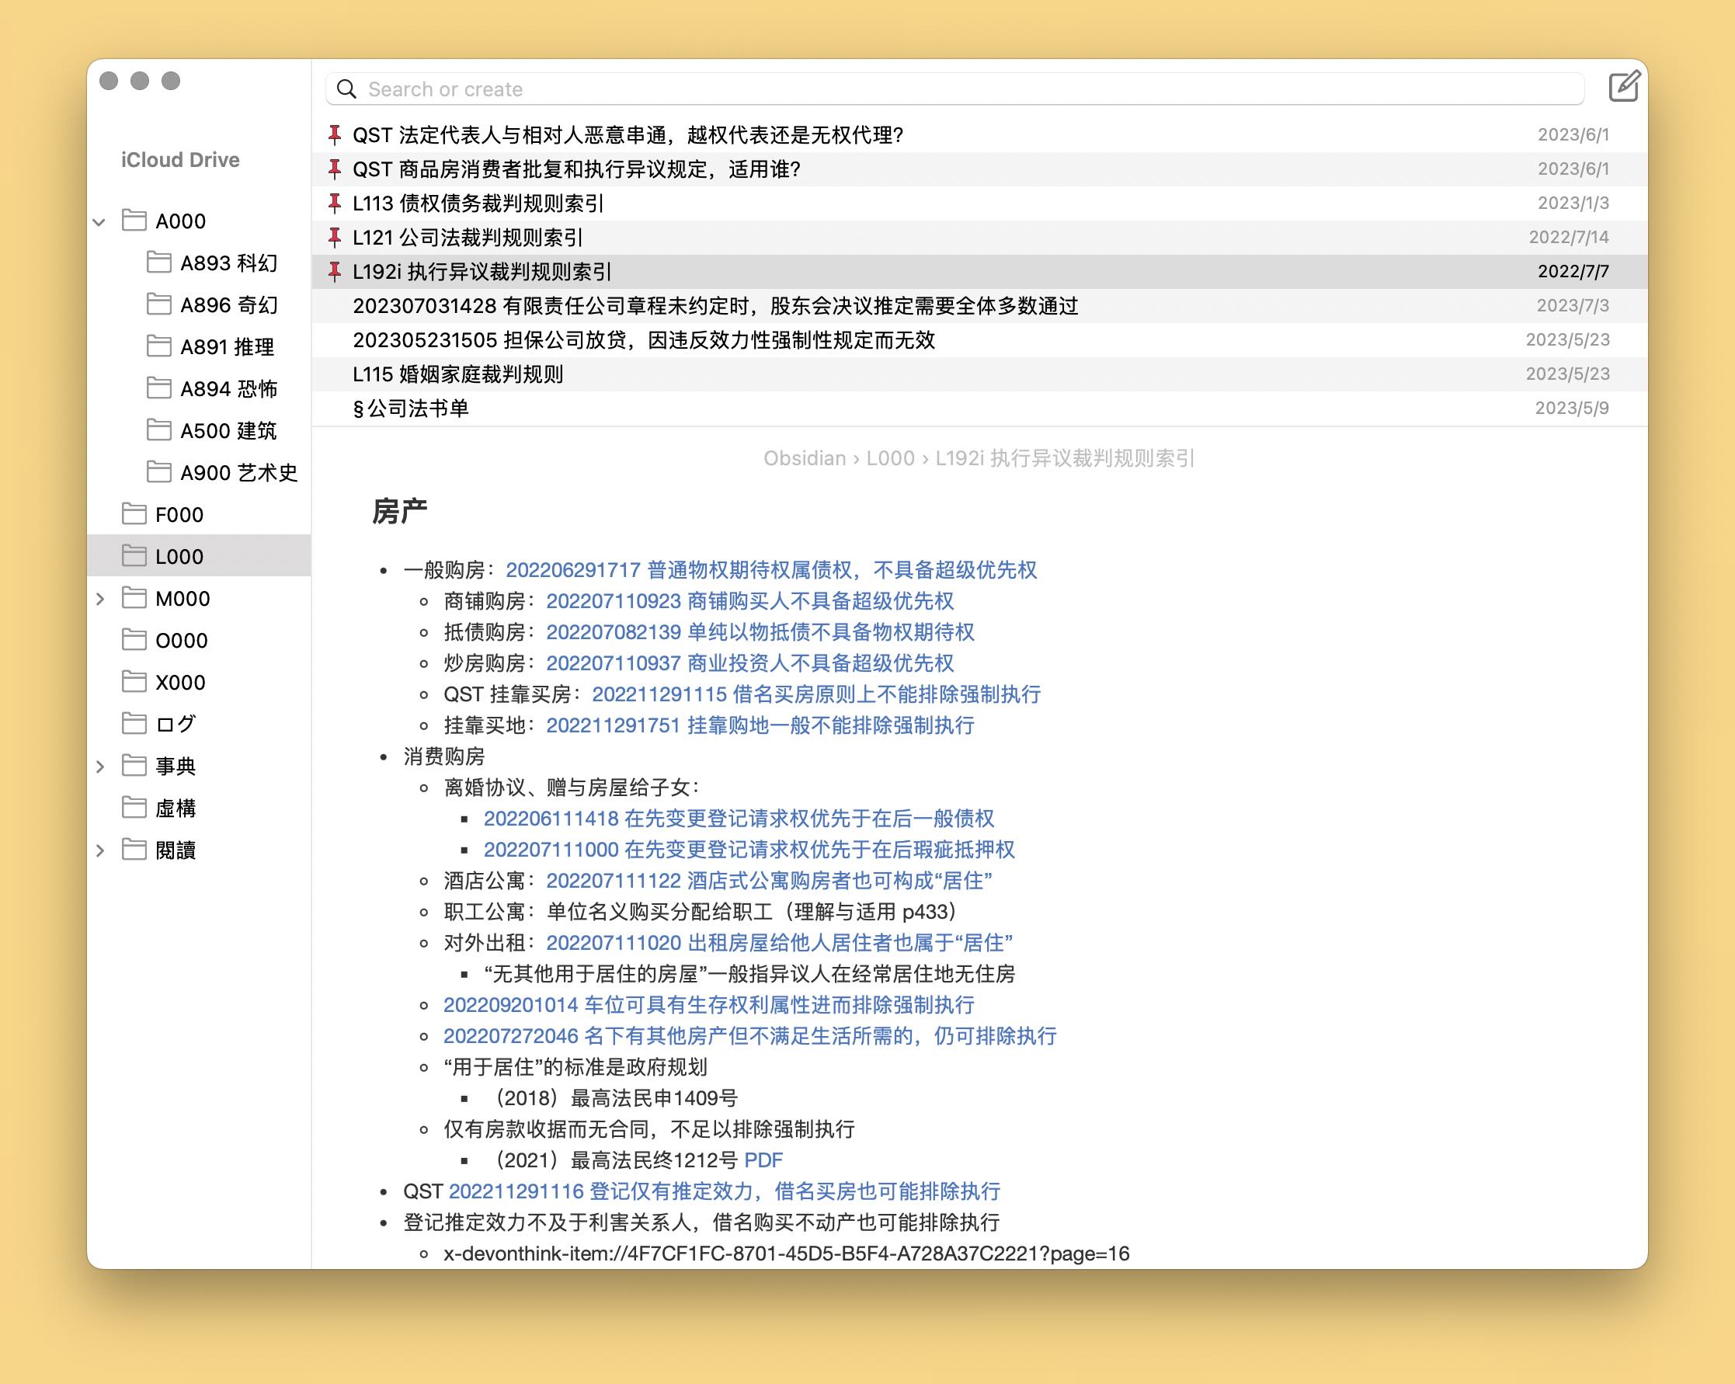Open link 202206111418 在先变更登记请求权
The height and width of the screenshot is (1384, 1735).
pyautogui.click(x=739, y=819)
